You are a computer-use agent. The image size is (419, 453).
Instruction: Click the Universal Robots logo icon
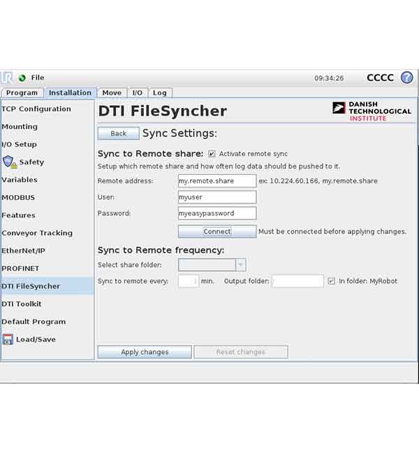coord(7,78)
